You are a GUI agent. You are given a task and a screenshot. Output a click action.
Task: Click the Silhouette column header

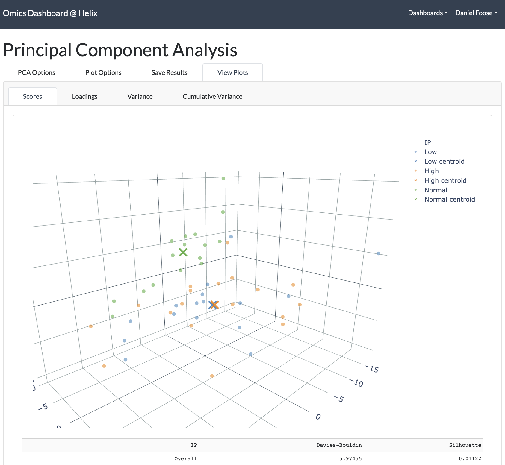pyautogui.click(x=465, y=445)
